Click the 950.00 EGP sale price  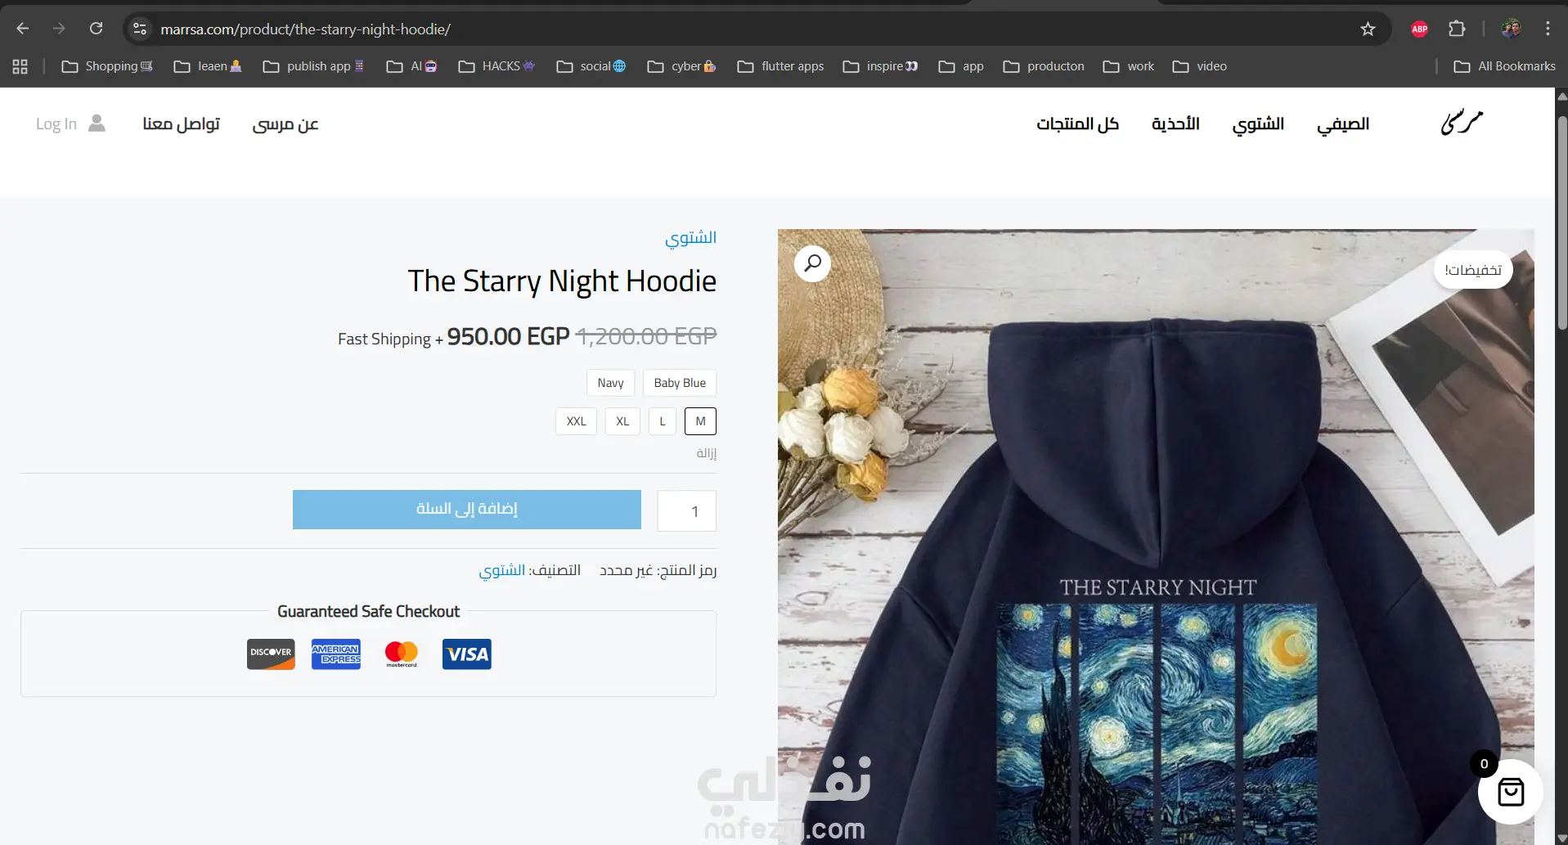tap(508, 336)
